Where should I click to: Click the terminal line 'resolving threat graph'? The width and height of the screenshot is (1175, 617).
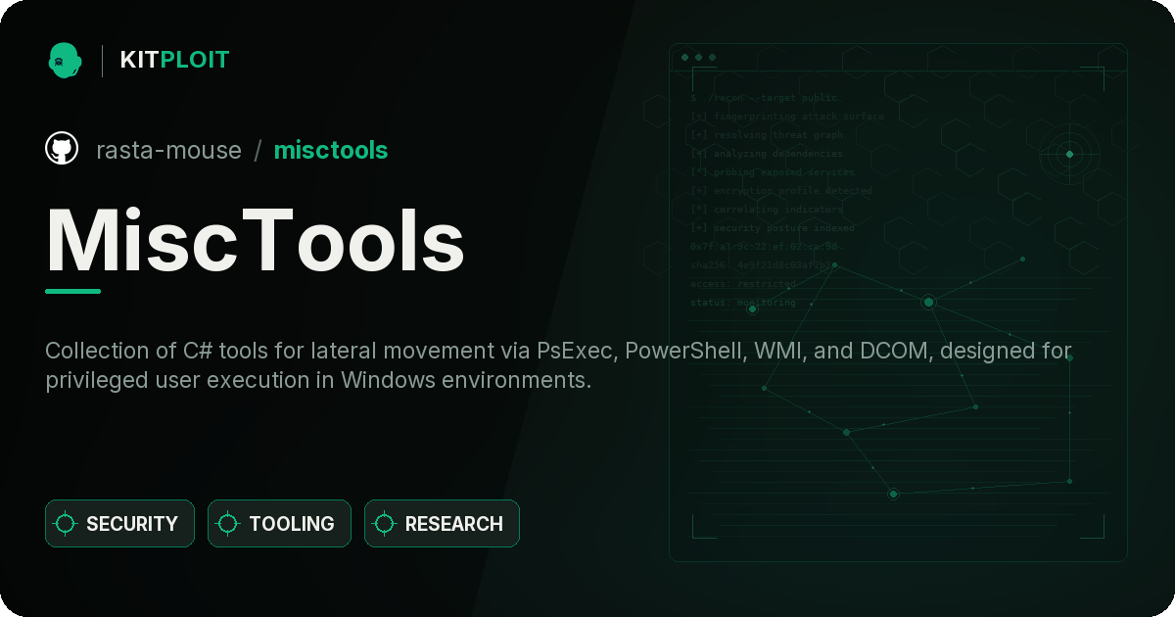pyautogui.click(x=767, y=135)
